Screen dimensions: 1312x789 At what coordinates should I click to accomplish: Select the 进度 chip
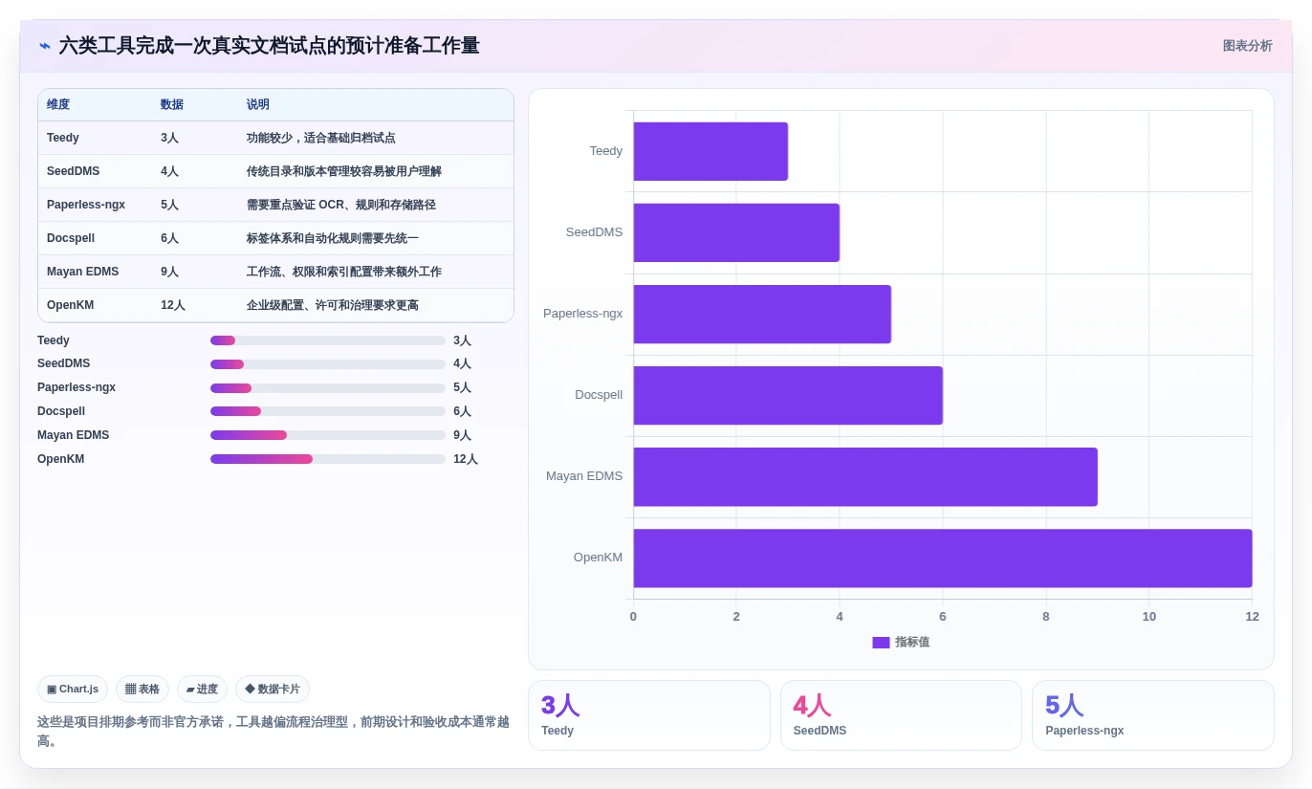[202, 689]
